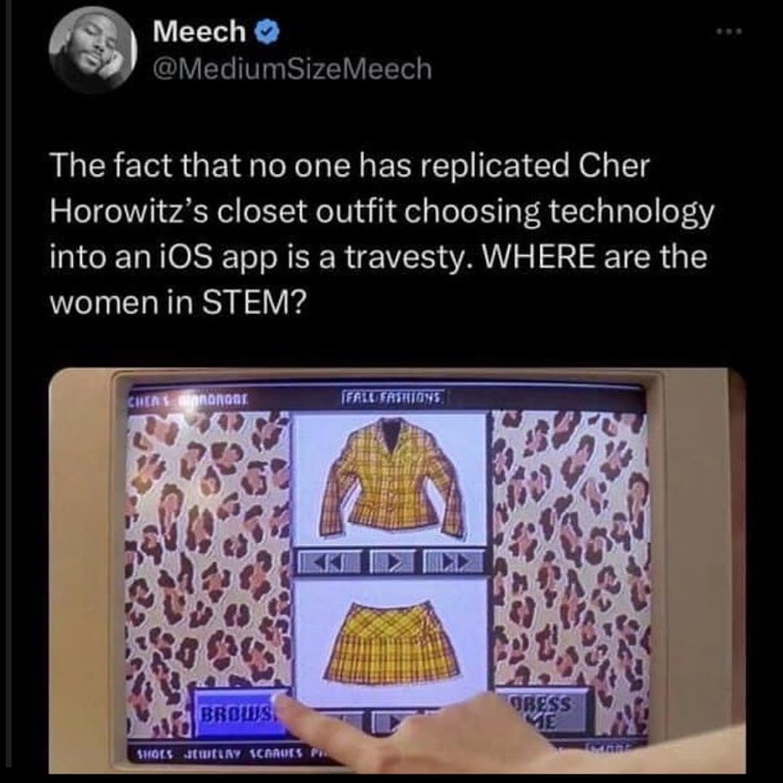Click the play arrow under the yellow jacket
Screen dimensions: 783x783
coord(392,563)
